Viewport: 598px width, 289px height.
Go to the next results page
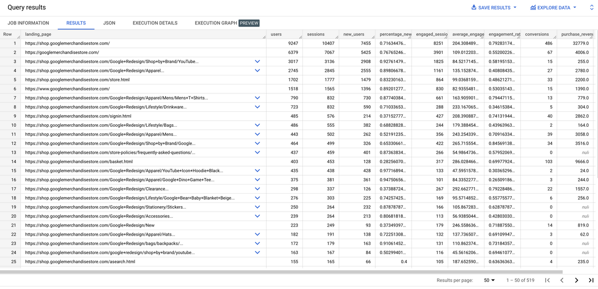[576, 280]
